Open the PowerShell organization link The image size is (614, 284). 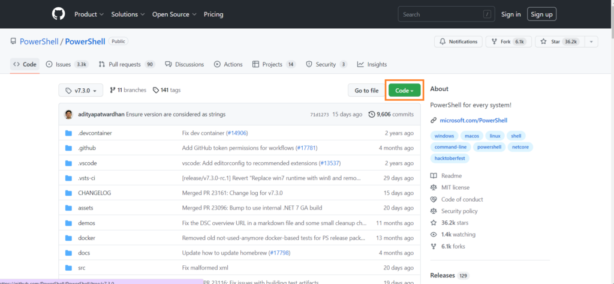(39, 41)
